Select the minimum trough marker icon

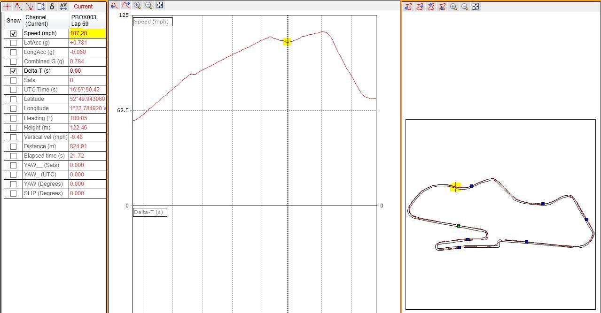click(29, 7)
